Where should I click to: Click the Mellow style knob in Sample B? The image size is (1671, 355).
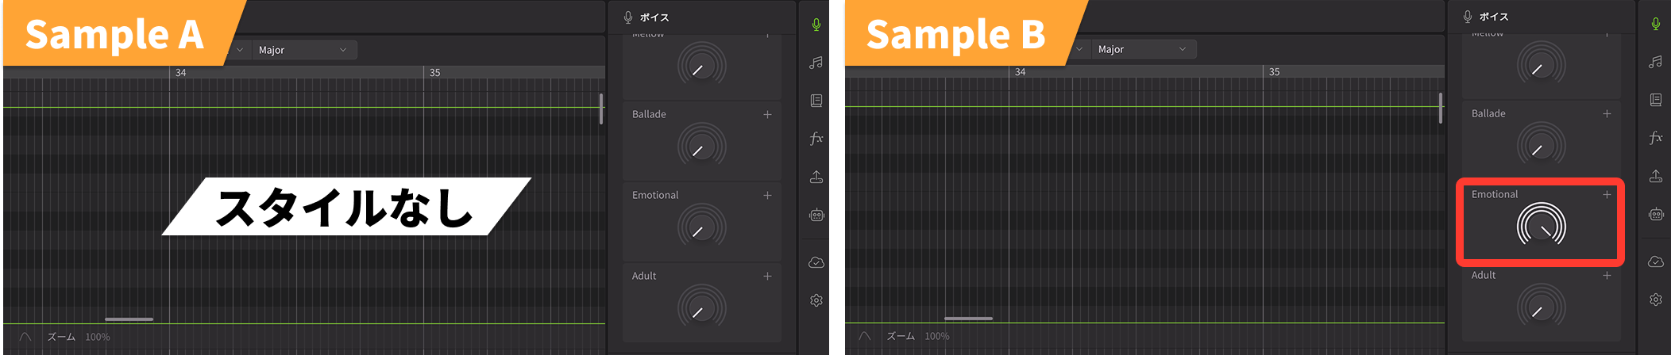pos(1541,65)
